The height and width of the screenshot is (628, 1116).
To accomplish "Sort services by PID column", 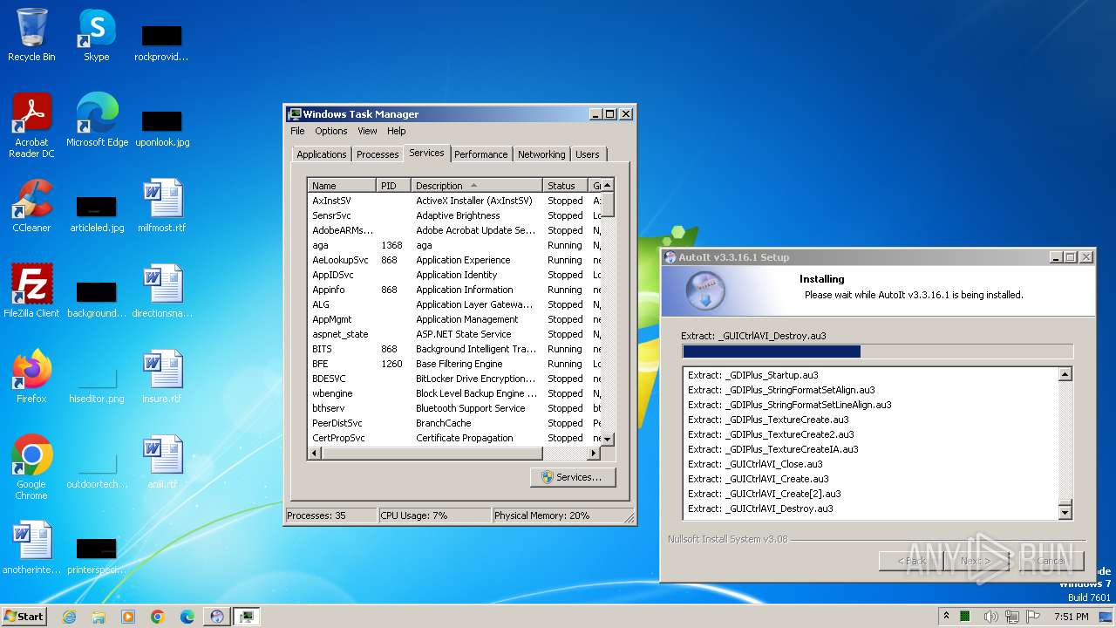I will tap(393, 186).
